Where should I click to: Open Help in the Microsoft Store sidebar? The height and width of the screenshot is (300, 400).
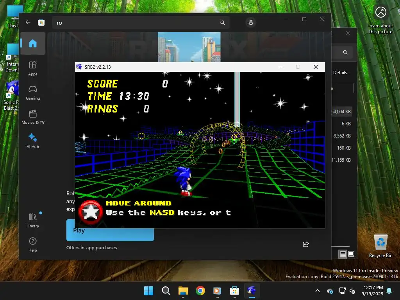point(33,245)
